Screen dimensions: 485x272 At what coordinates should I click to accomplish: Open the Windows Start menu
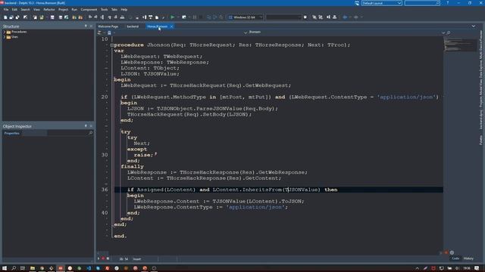5,268
